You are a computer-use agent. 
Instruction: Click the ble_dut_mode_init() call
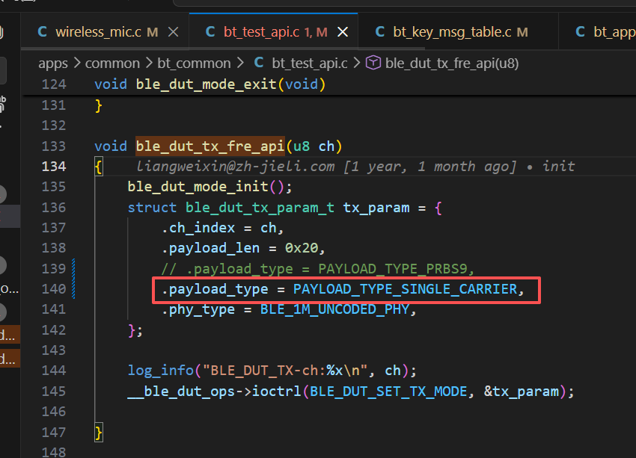[x=210, y=187]
